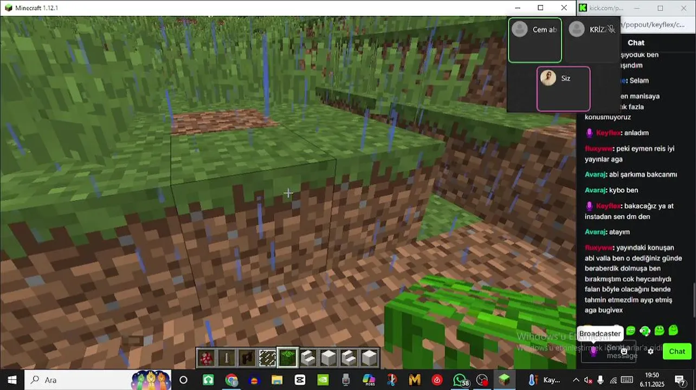
Task: Open the Windows Start menu
Action: point(12,380)
